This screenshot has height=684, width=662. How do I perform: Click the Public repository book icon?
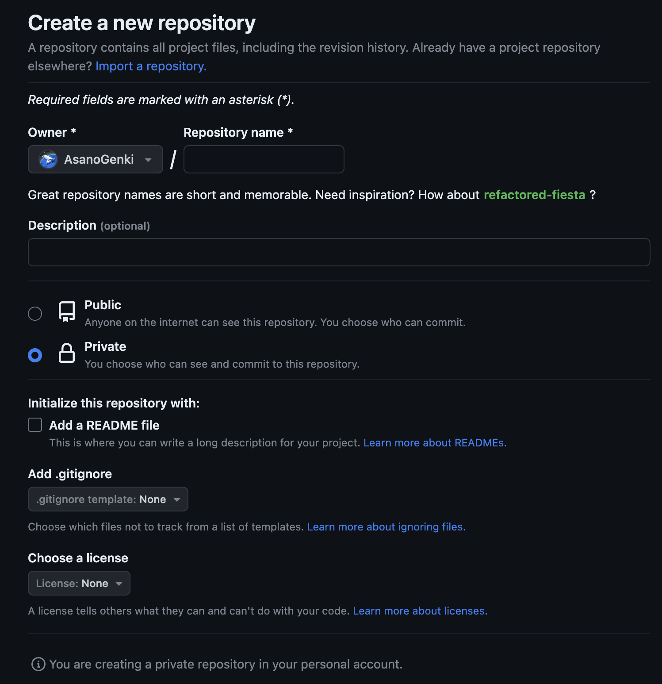(x=67, y=312)
